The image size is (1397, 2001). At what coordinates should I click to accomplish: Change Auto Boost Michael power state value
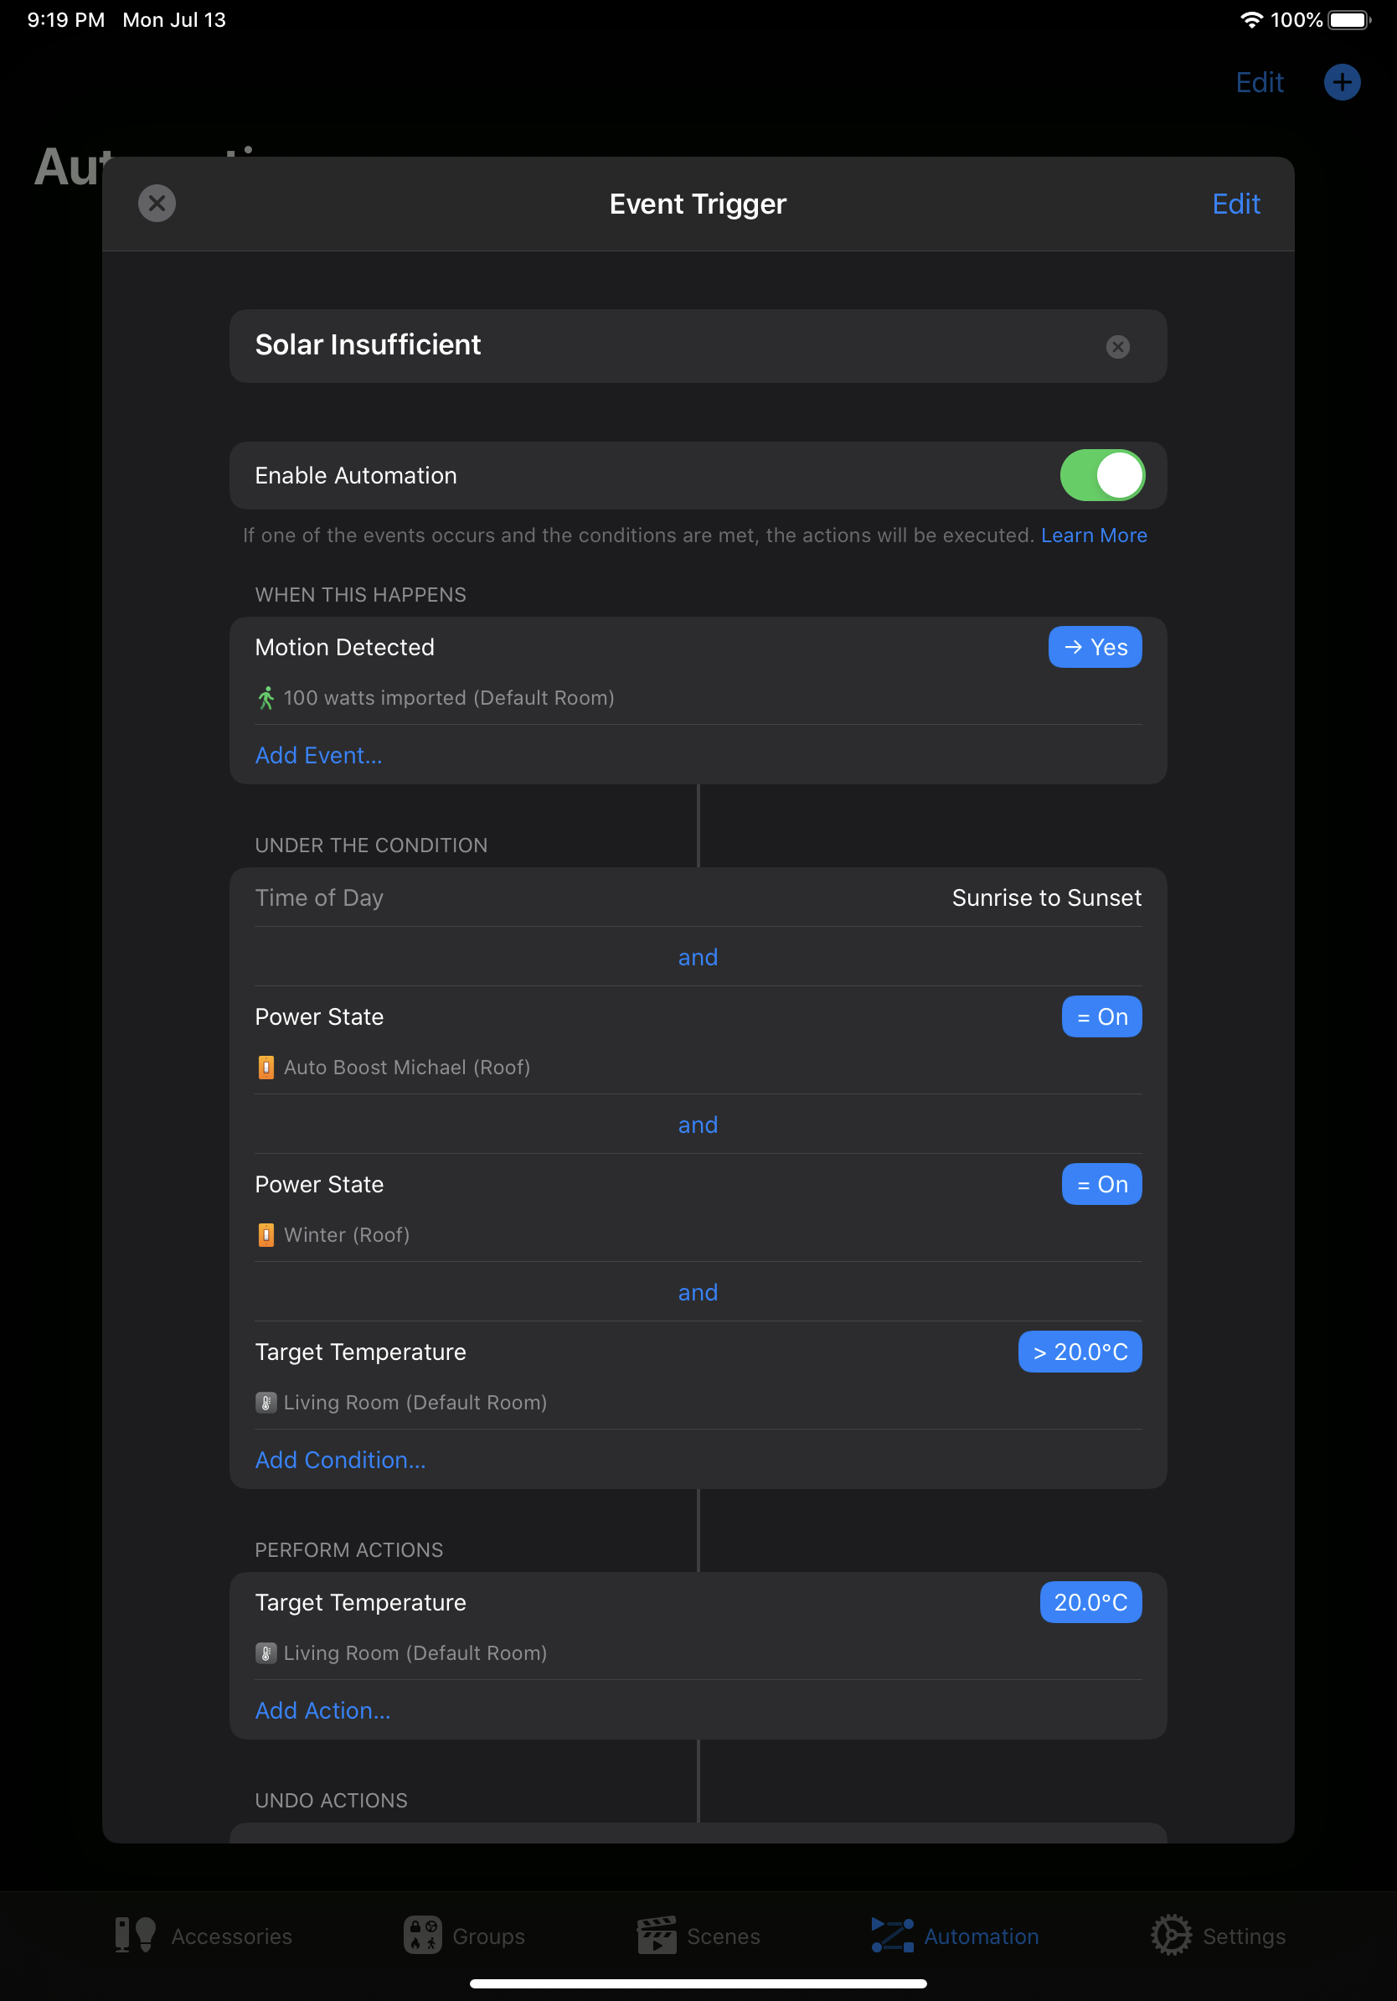pos(1101,1017)
